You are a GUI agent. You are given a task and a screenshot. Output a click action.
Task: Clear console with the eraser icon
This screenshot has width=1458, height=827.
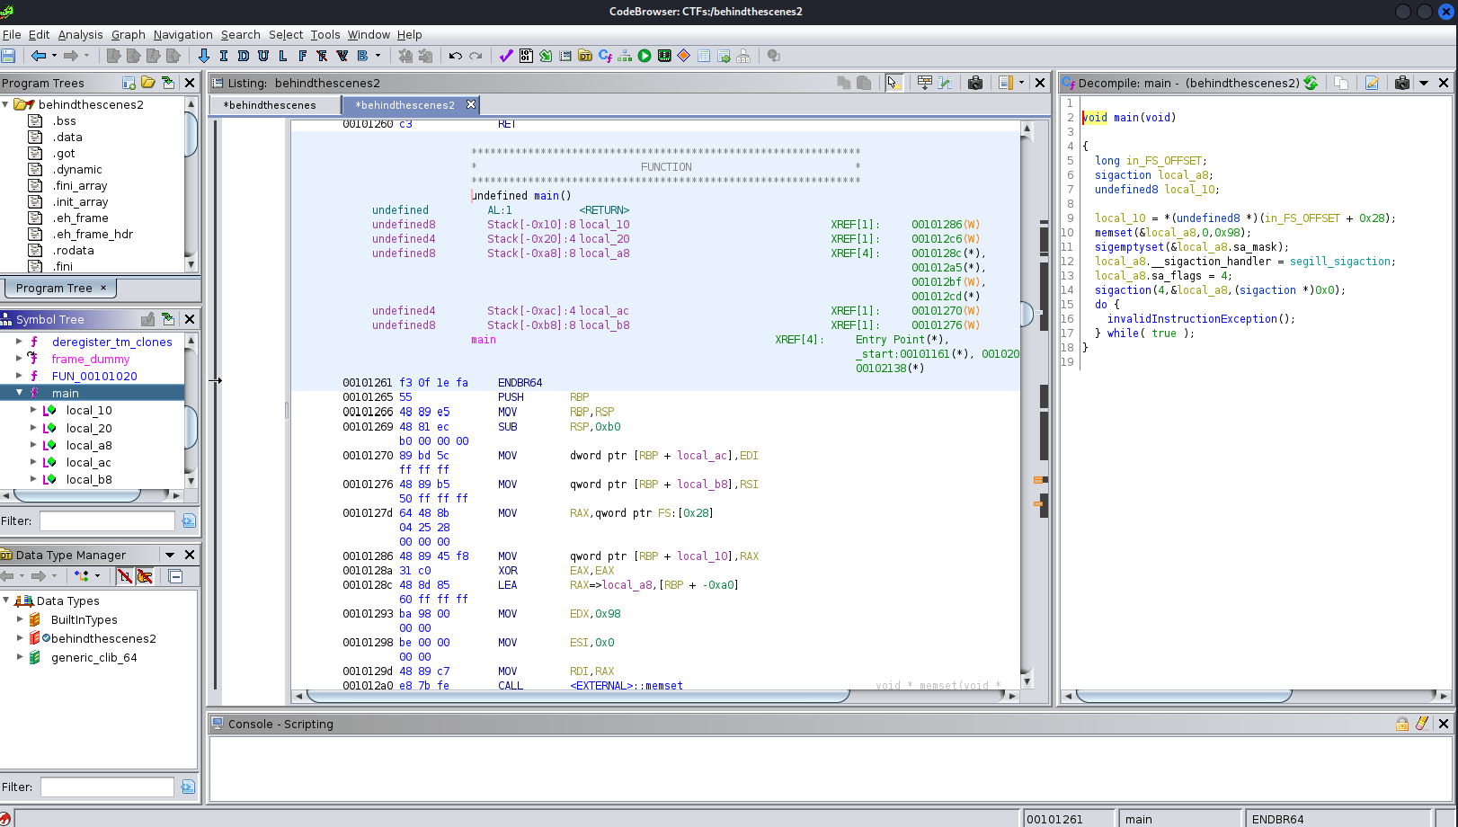tap(1422, 724)
